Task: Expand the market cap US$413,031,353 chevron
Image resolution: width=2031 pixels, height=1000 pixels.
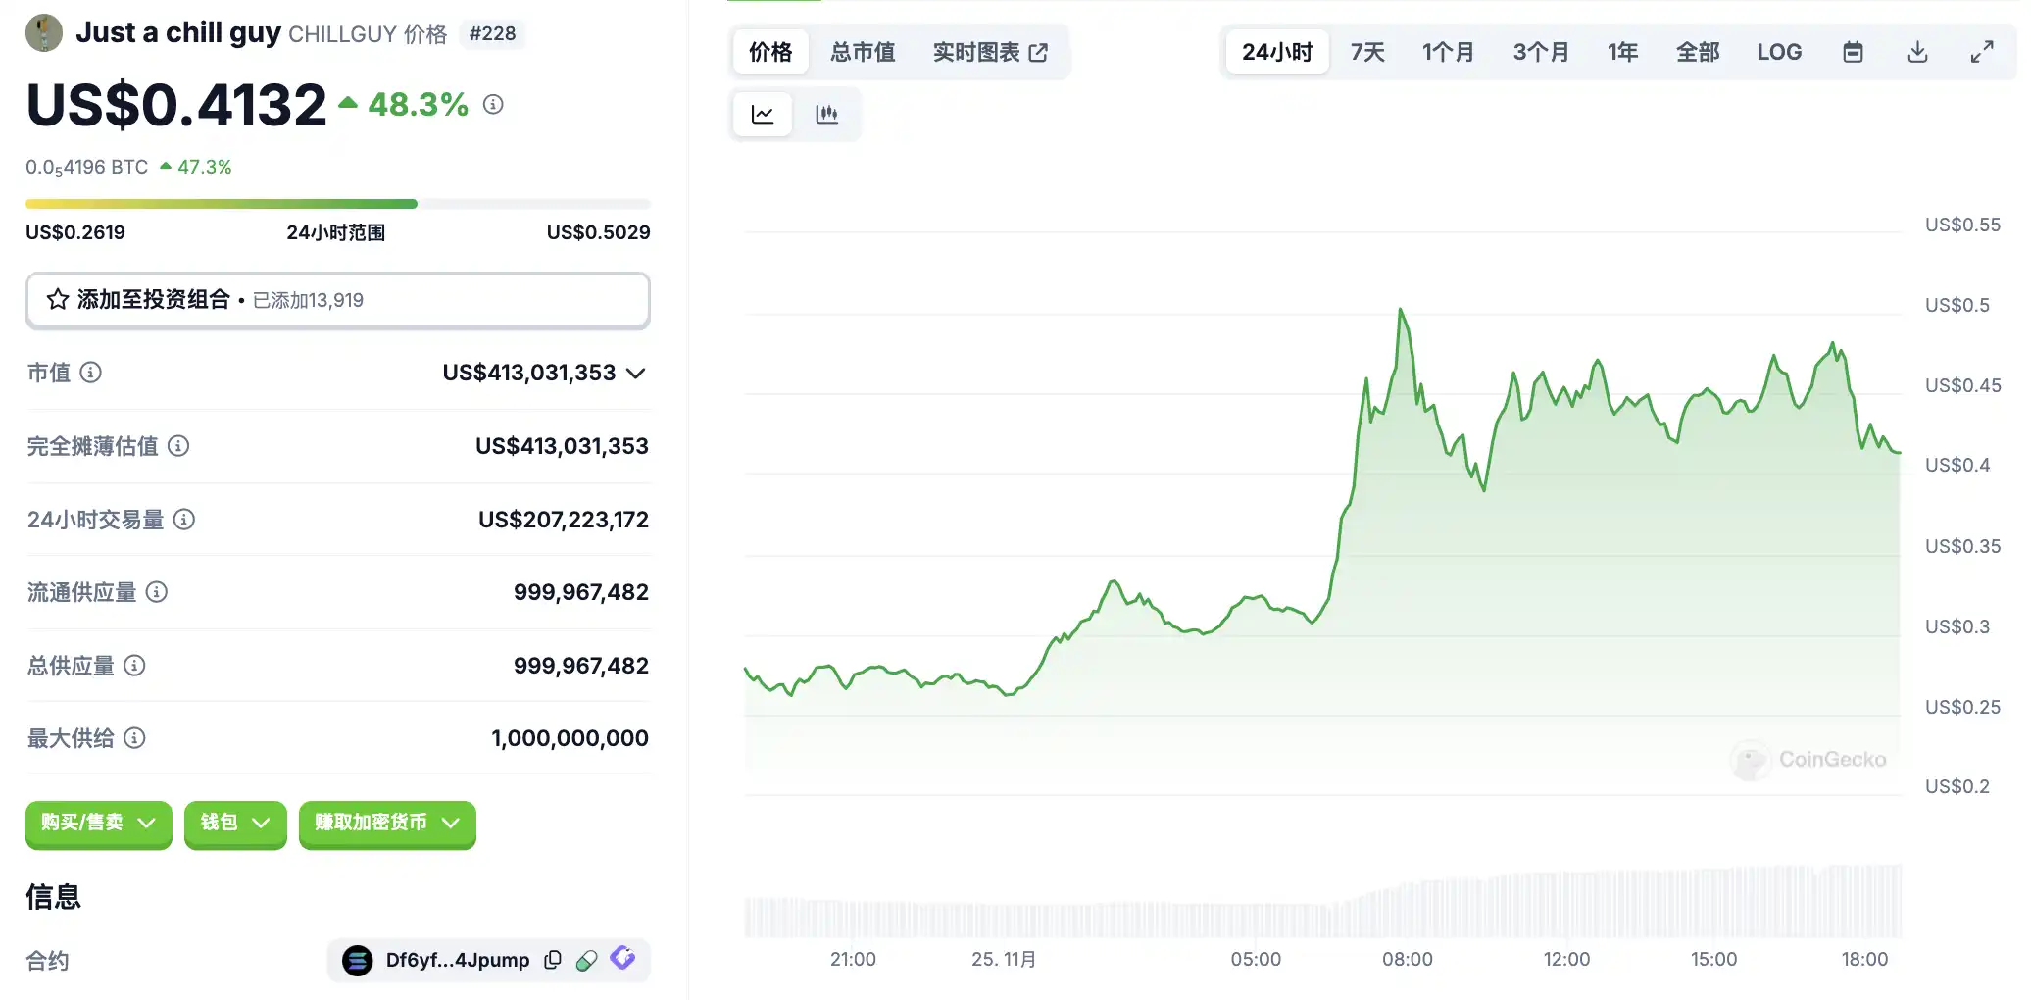Action: pyautogui.click(x=636, y=374)
